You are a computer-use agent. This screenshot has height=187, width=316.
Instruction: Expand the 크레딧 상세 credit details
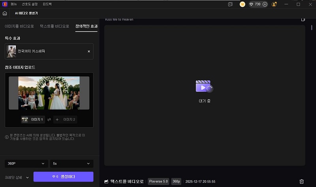point(17,177)
